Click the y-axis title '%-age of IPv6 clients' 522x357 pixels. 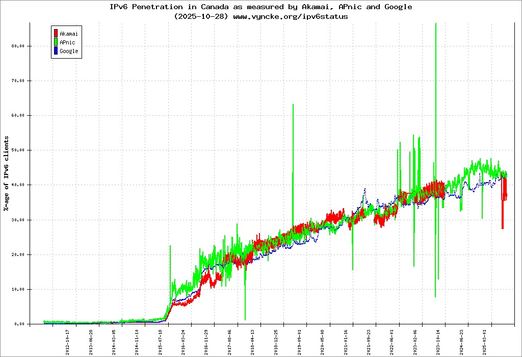pyautogui.click(x=6, y=173)
